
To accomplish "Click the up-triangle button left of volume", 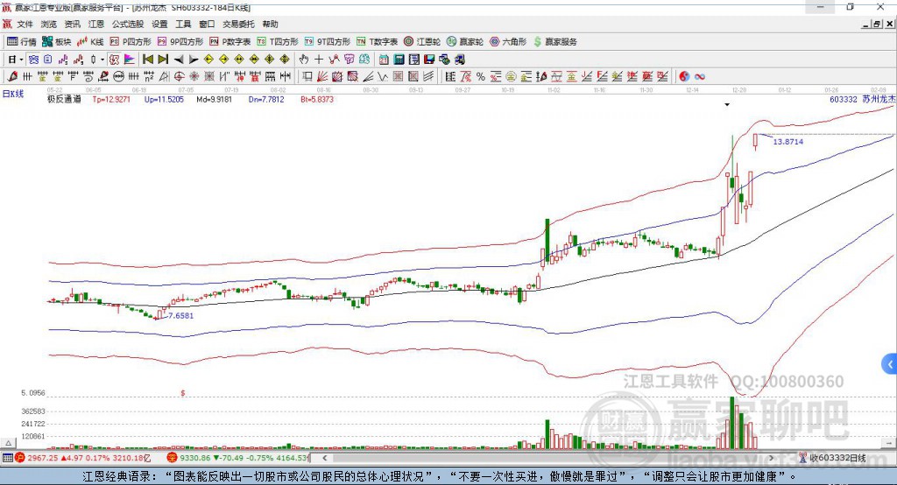I will 8,443.
